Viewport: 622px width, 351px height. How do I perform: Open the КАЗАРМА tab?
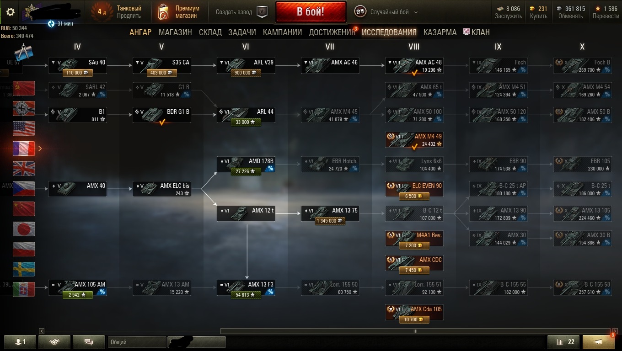440,32
